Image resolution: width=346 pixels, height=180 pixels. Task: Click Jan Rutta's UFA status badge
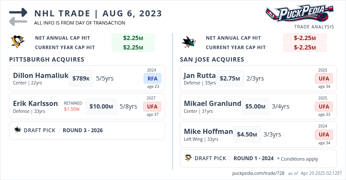324,78
